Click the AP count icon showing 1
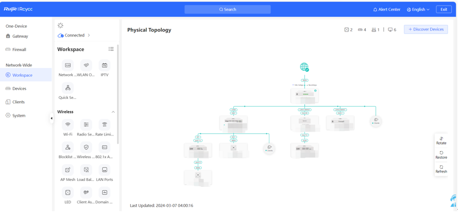458x214 pixels. click(373, 29)
